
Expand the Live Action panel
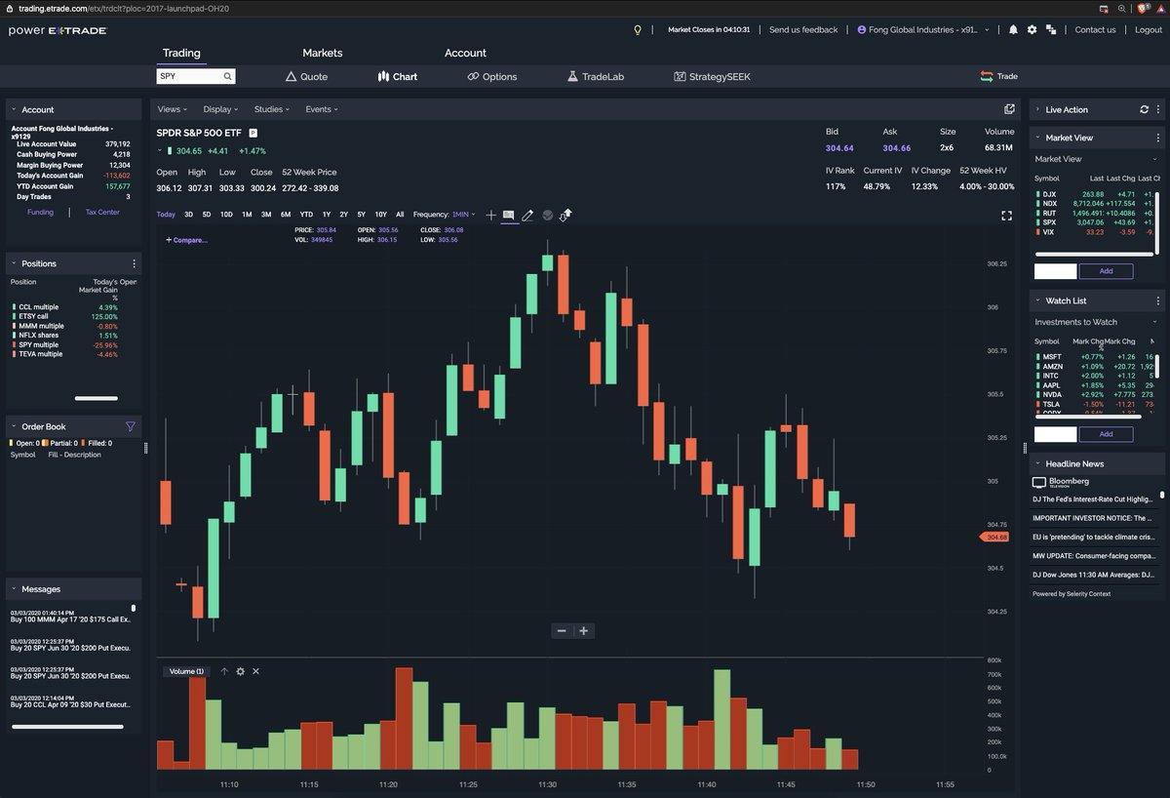click(x=1037, y=109)
